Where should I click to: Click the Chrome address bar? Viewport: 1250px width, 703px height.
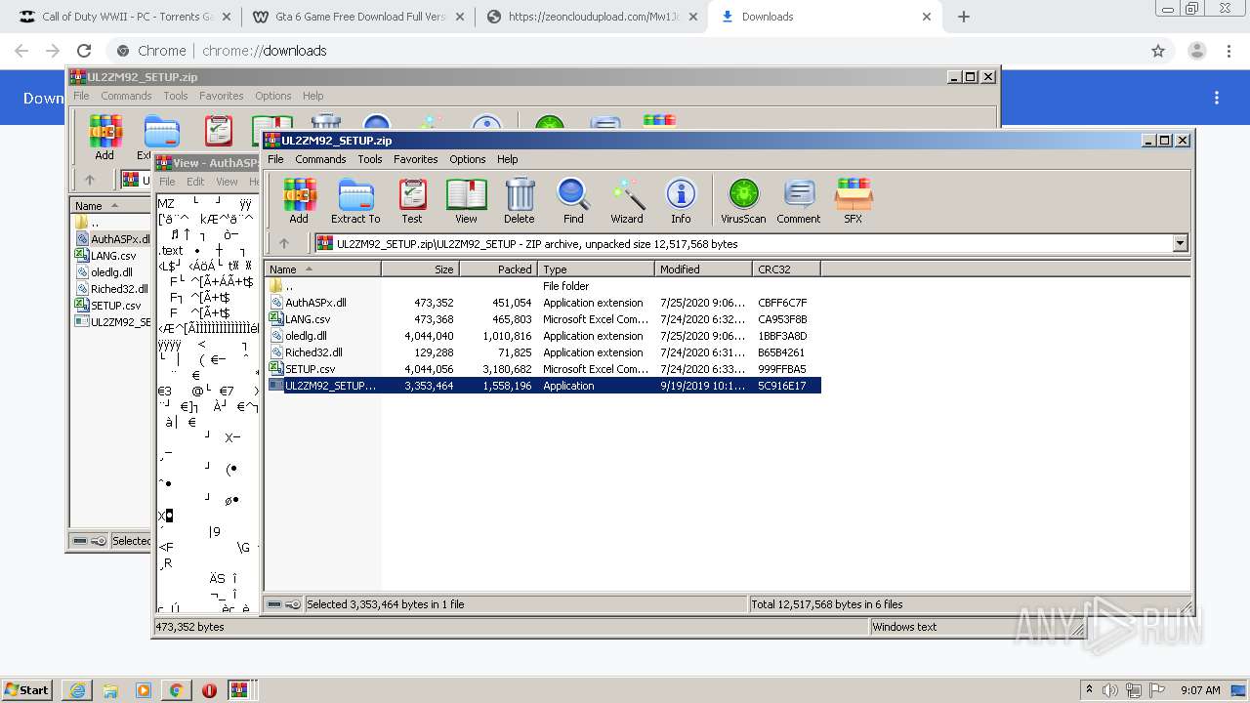pos(625,51)
